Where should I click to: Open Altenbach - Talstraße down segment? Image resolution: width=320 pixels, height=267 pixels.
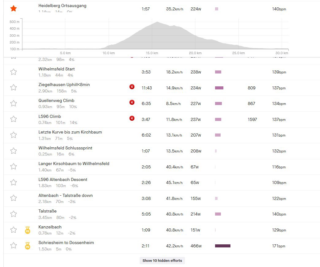[66, 195]
